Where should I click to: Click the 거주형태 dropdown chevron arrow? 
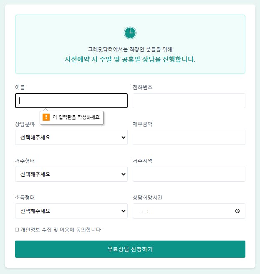coord(123,174)
